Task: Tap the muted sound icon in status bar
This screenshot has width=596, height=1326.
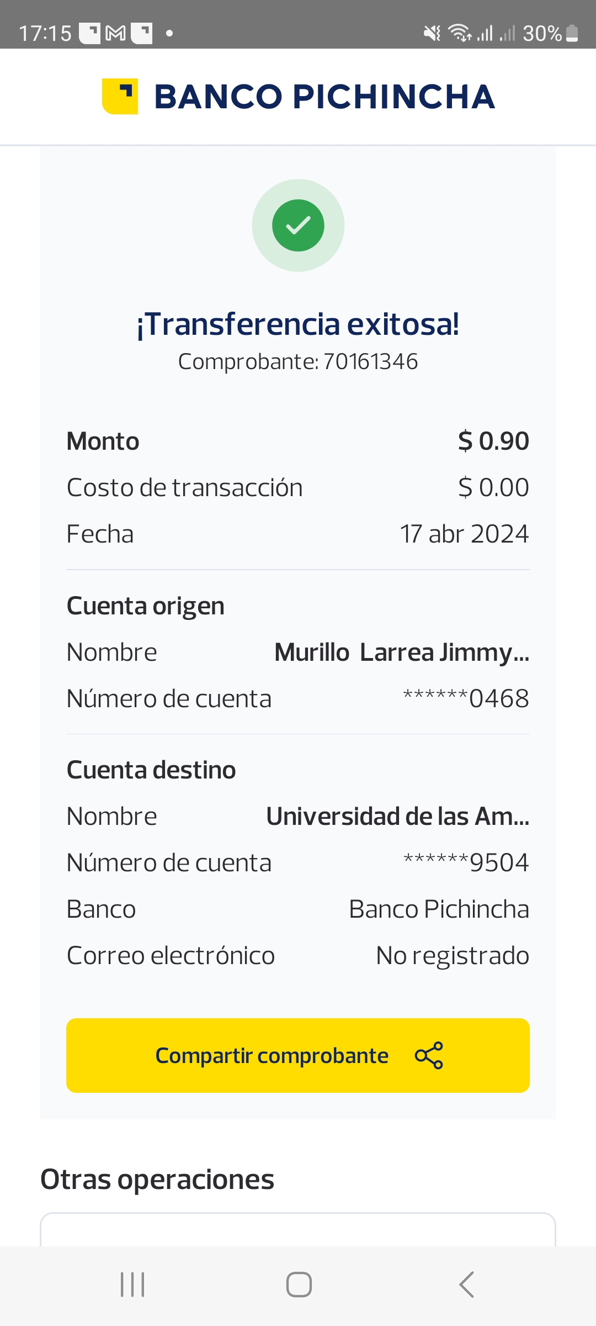Action: coord(432,34)
